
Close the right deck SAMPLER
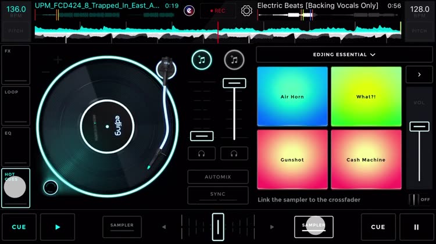314,227
